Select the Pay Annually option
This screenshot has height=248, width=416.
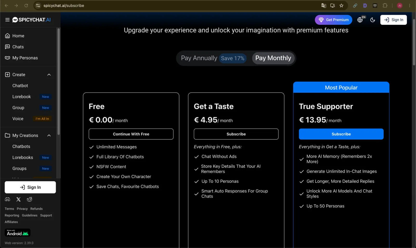point(213,58)
